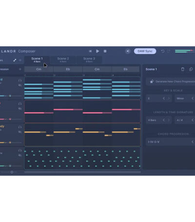
Task: Redo the undone action
Action: pyautogui.click(x=169, y=51)
